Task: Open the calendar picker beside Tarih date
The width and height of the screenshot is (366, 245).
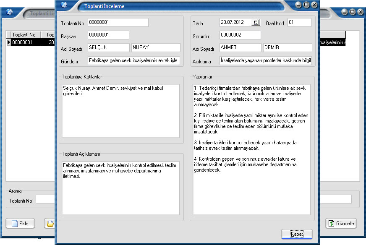Action: (x=256, y=22)
